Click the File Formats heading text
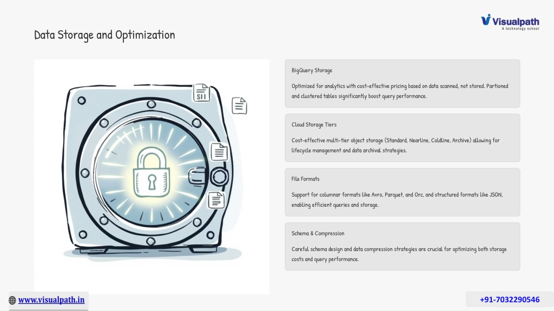This screenshot has height=311, width=554. coord(305,179)
